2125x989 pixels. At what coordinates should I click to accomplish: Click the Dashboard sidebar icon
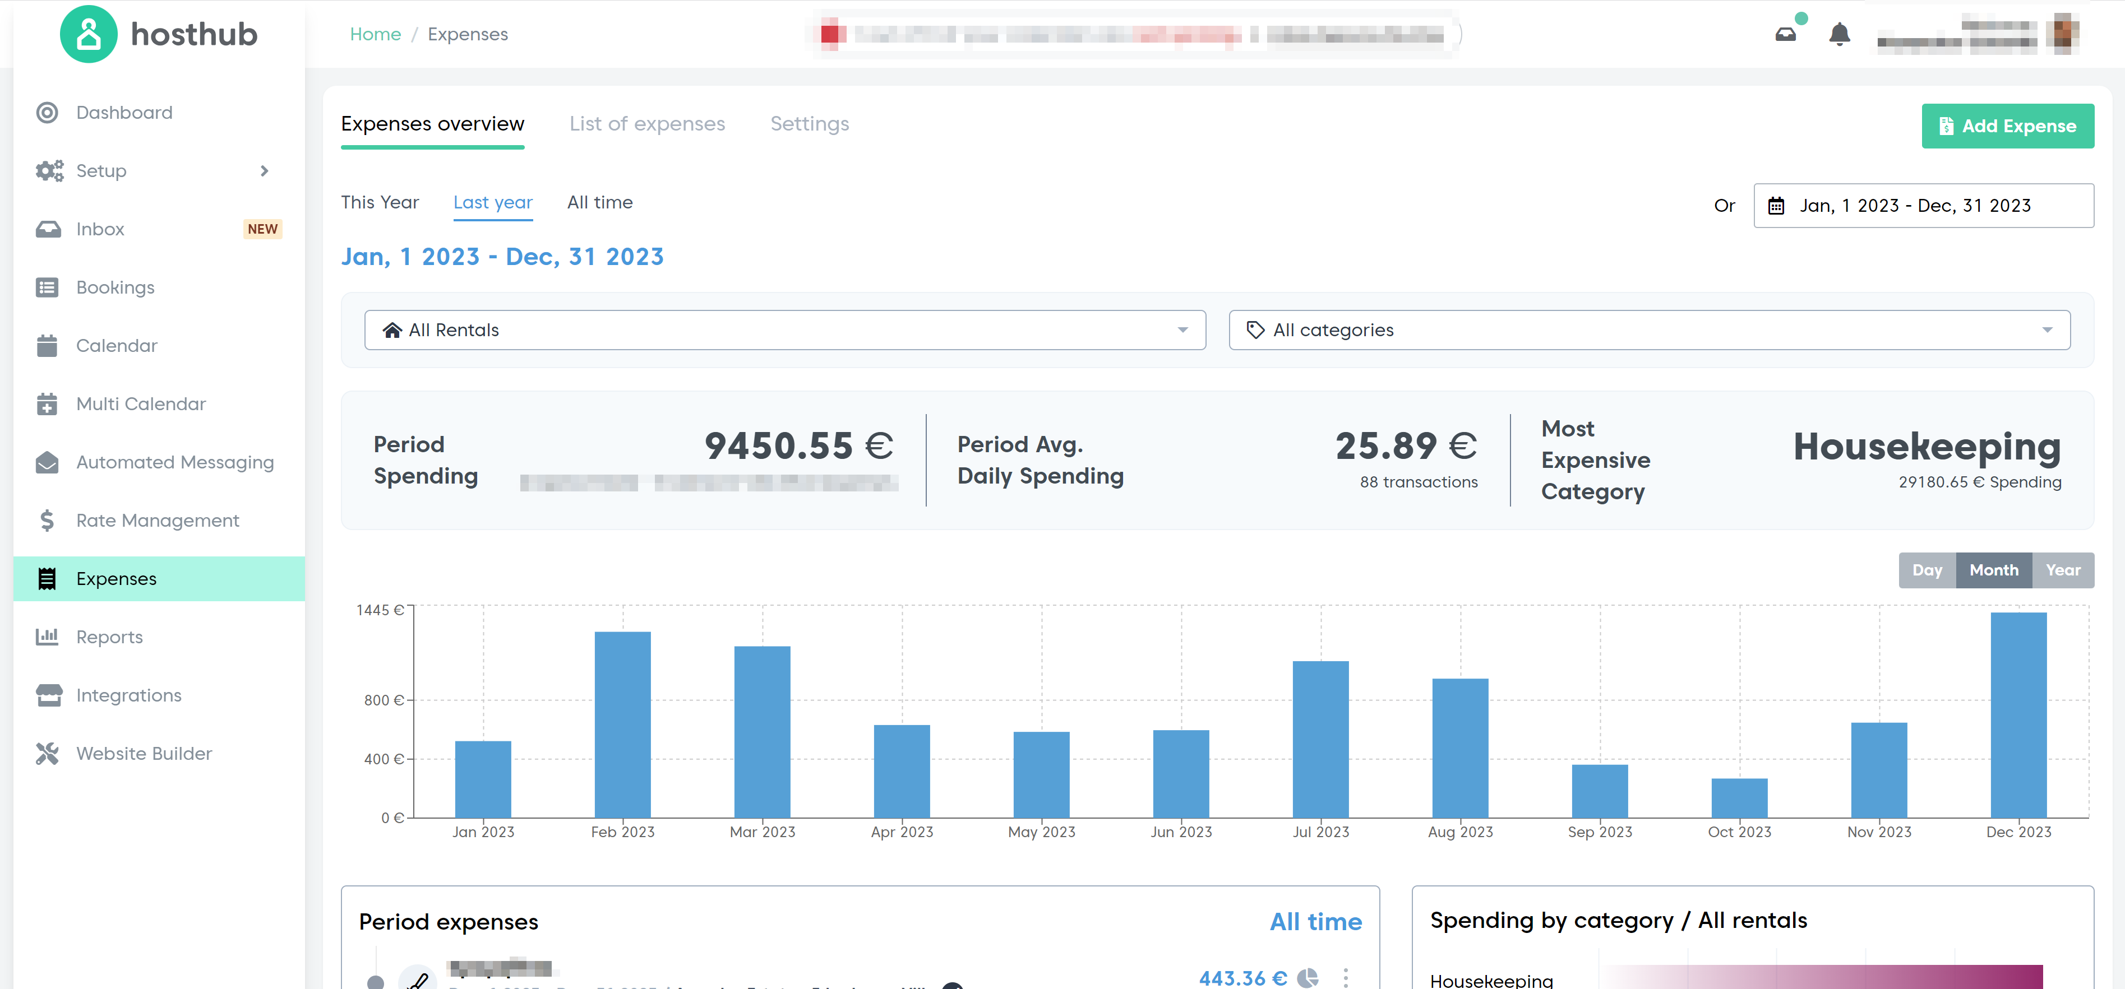point(47,112)
